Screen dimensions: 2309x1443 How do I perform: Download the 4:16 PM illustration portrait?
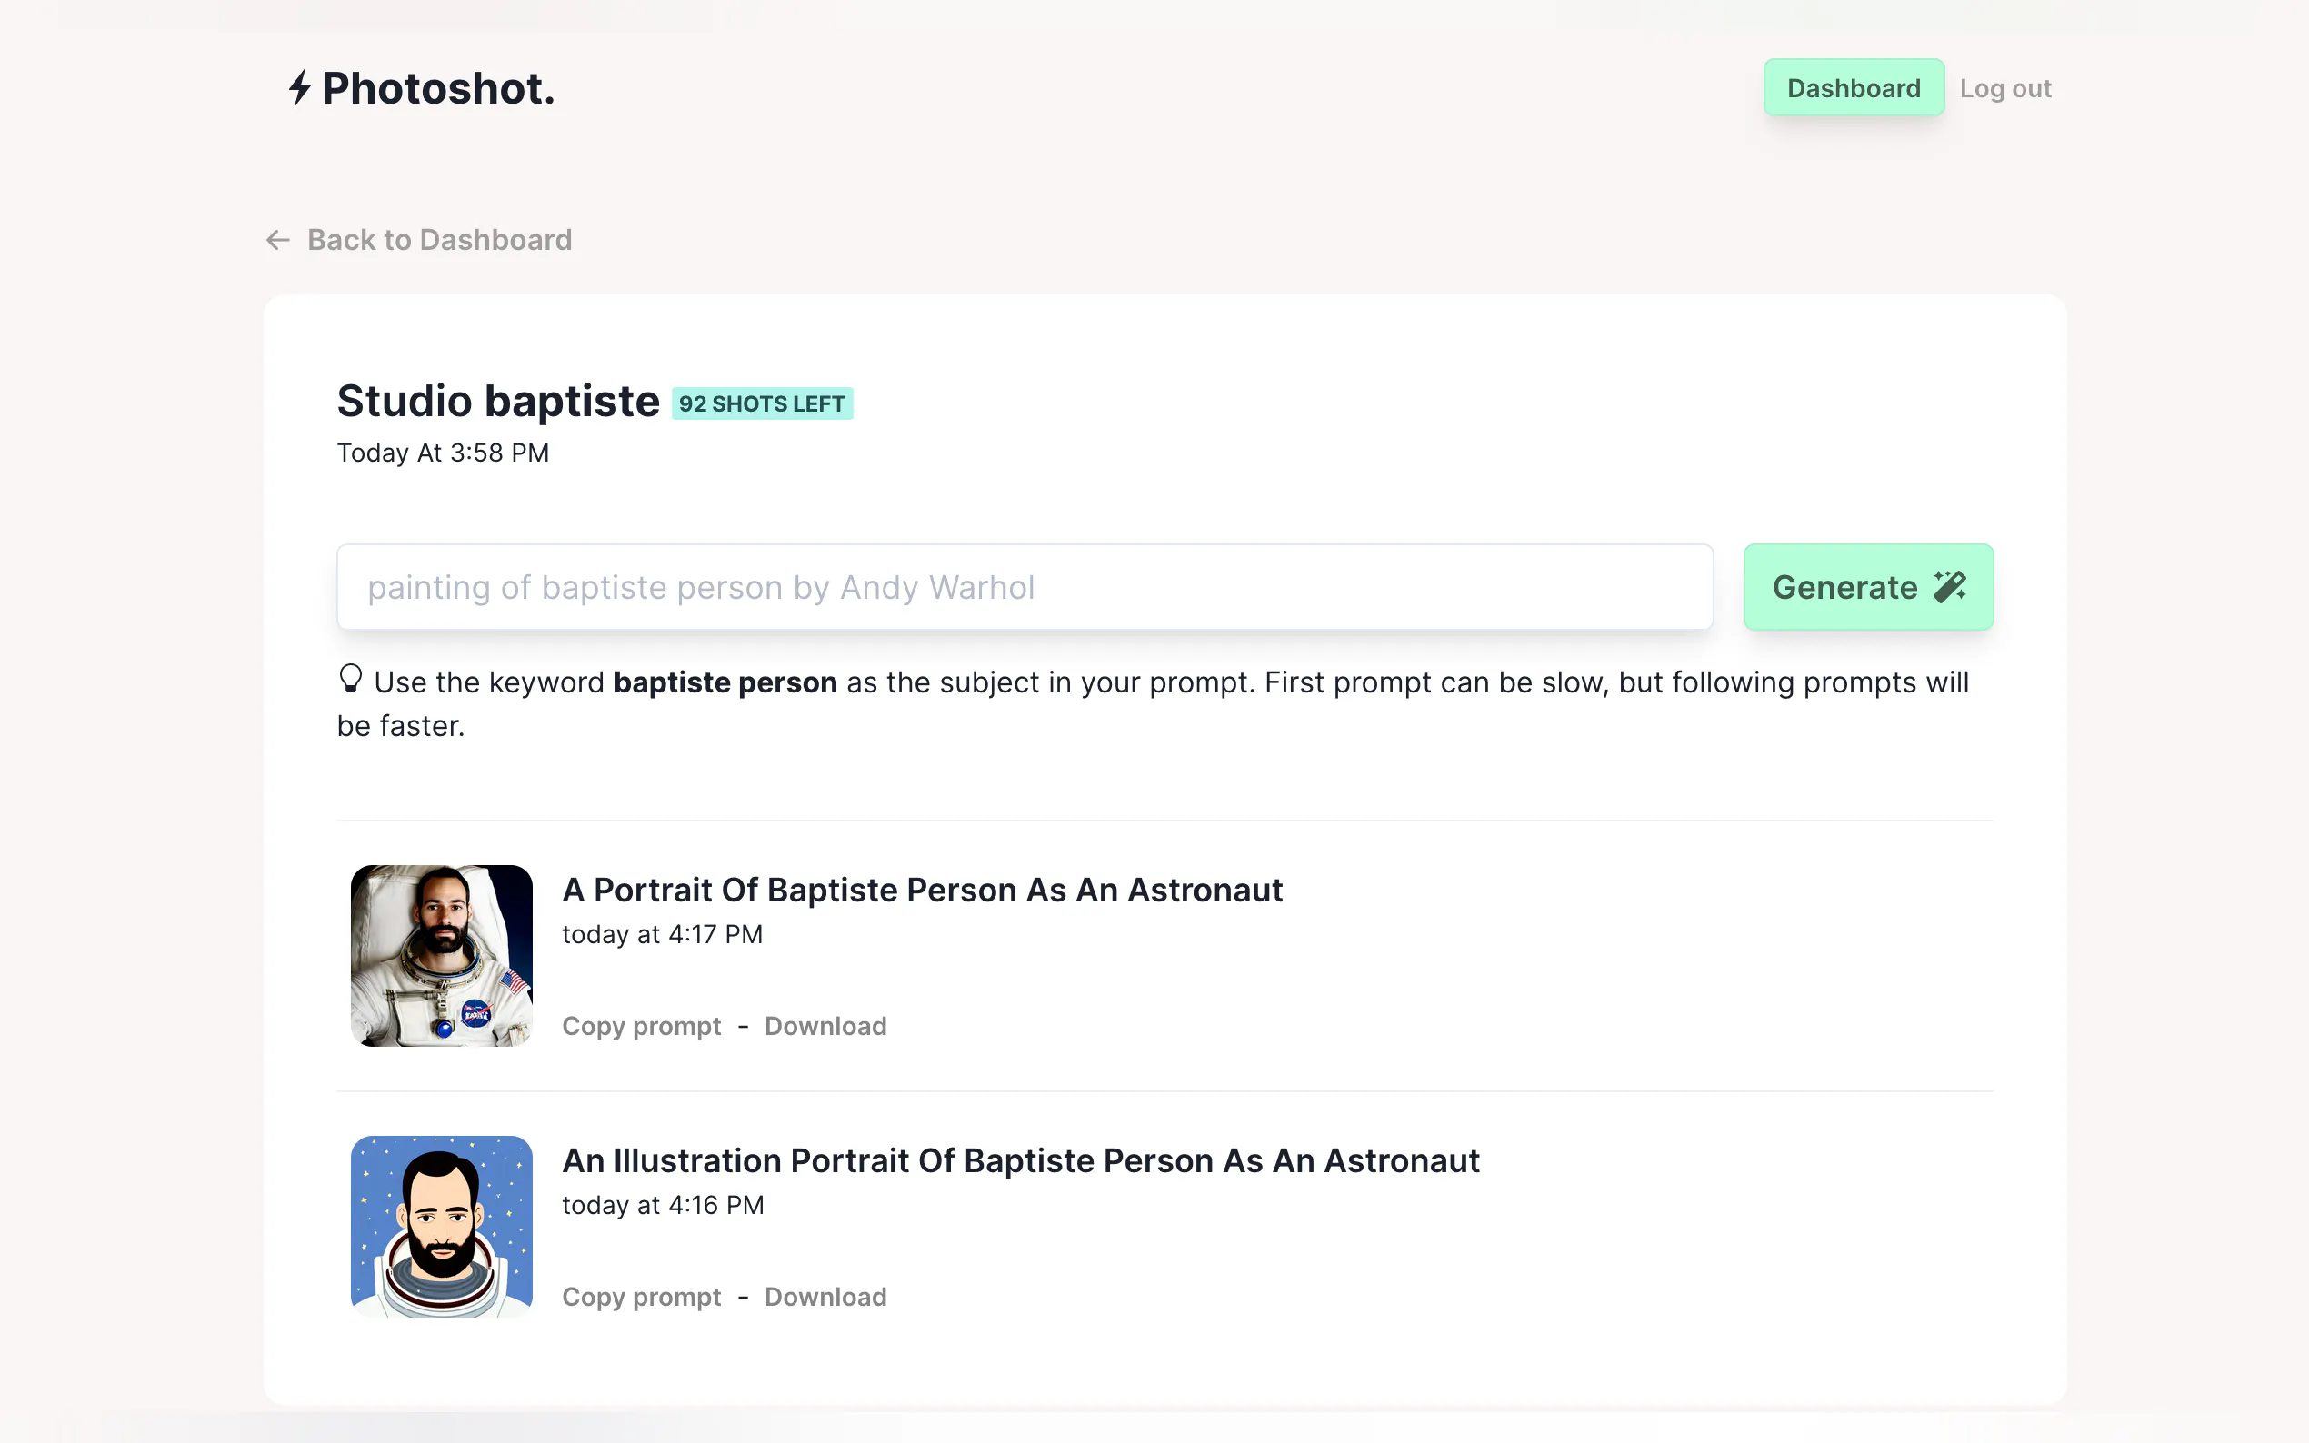point(825,1297)
